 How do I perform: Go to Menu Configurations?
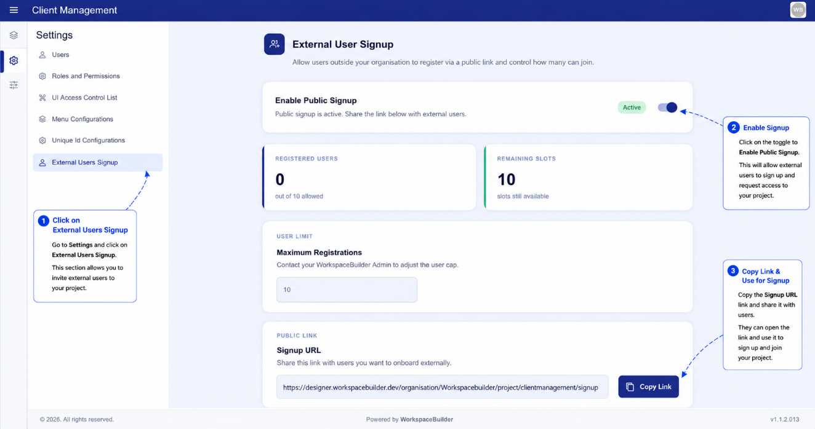click(x=98, y=119)
